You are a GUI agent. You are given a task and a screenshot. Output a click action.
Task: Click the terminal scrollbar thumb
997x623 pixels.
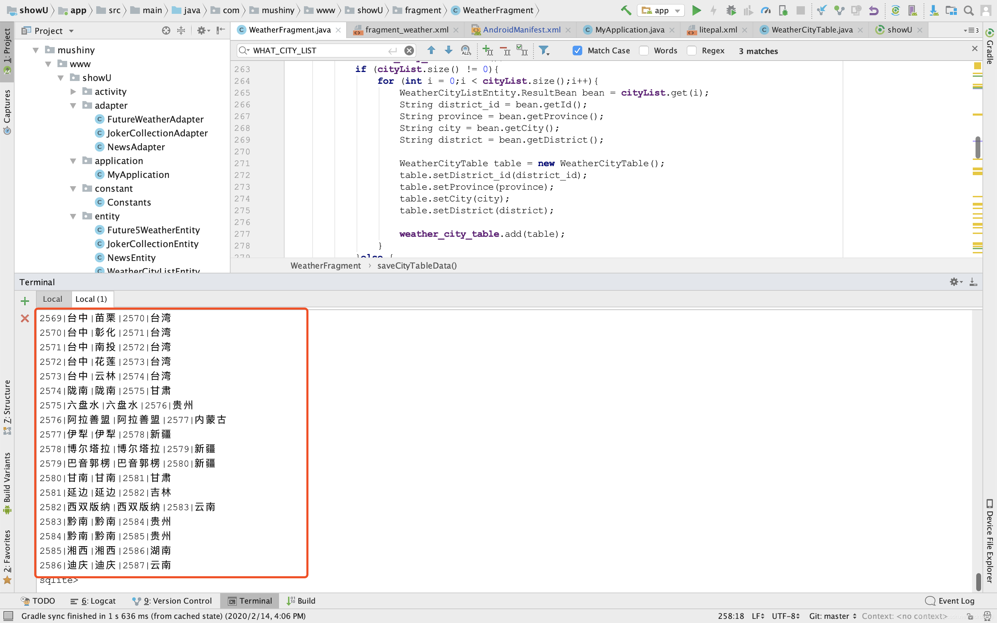pyautogui.click(x=978, y=581)
